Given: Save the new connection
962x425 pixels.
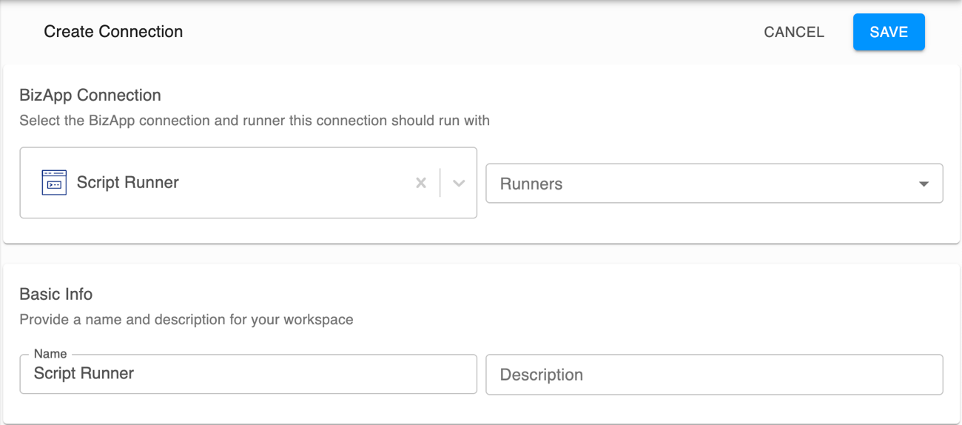Looking at the screenshot, I should [x=889, y=32].
